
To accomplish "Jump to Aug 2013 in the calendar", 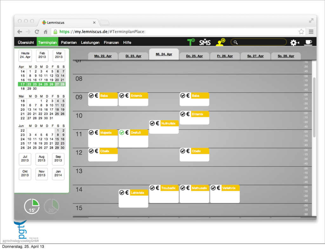I will pyautogui.click(x=42, y=159).
